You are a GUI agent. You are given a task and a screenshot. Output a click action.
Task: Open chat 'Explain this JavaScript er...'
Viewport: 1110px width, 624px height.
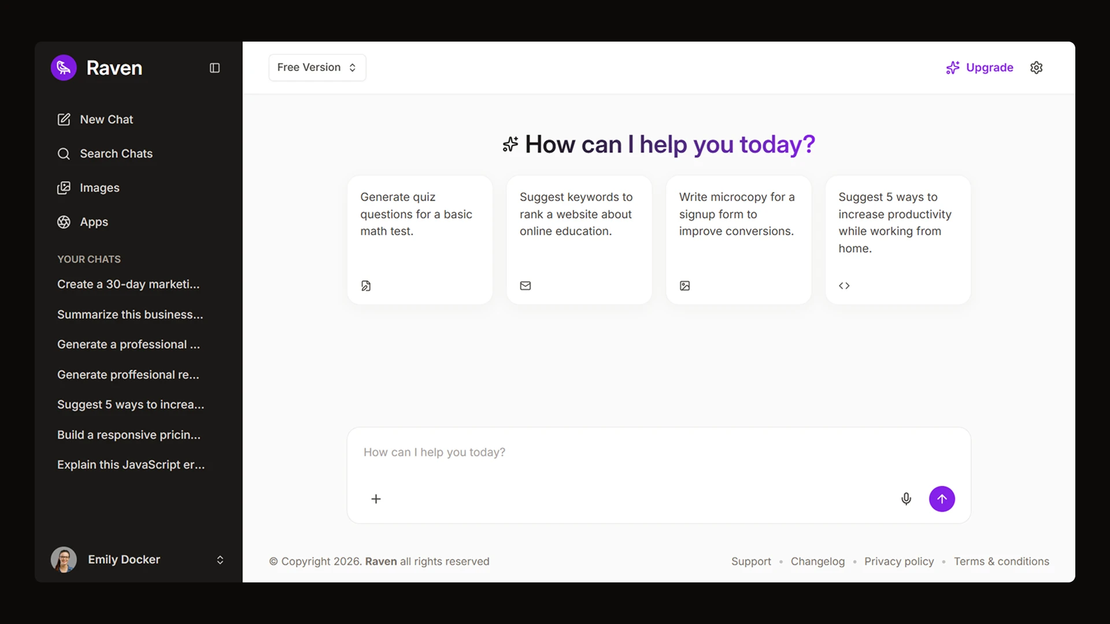click(131, 465)
